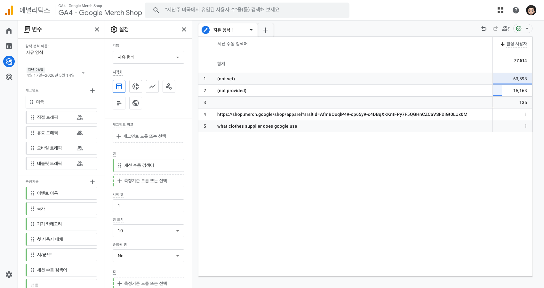The width and height of the screenshot is (544, 288).
Task: Select 세션 수동 검색어 in dimensions list
Action: point(61,270)
